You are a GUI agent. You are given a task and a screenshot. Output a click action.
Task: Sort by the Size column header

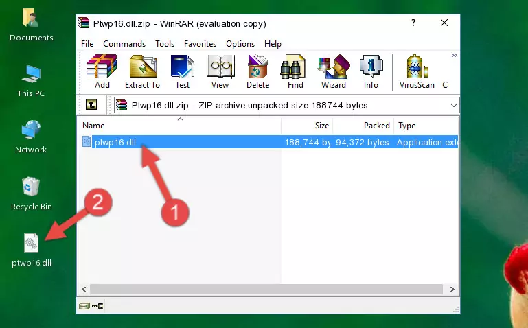[307, 126]
